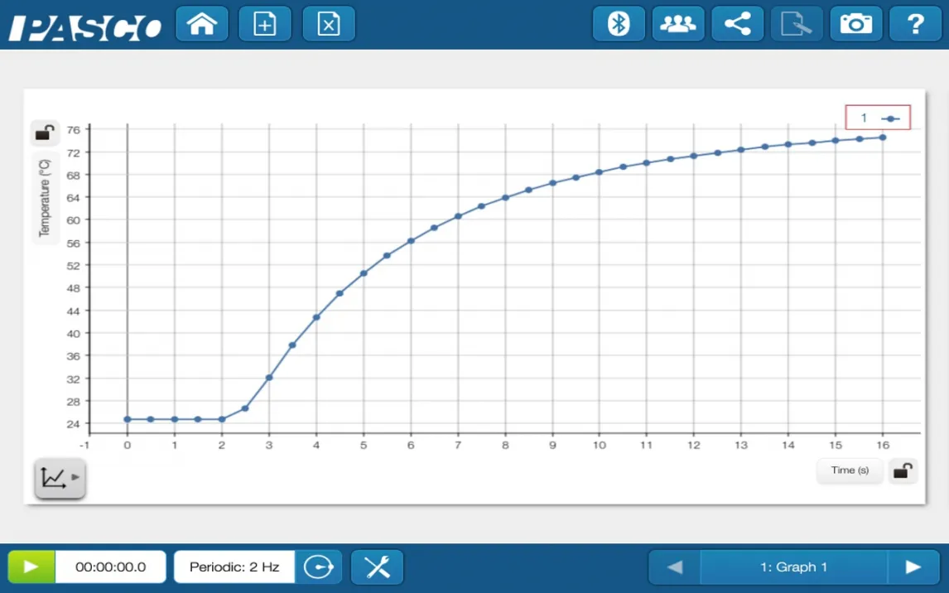Expand the graph tools palette
The image size is (949, 593).
(x=60, y=479)
